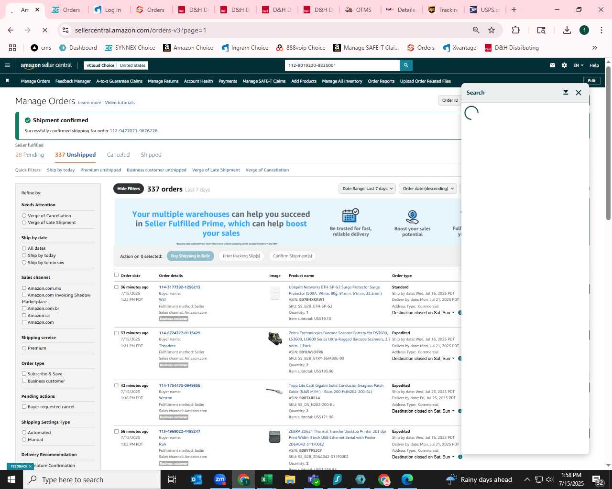Screen dimensions: 612x489
Task: Switch to the 28 Pending tab
Action: click(x=30, y=155)
